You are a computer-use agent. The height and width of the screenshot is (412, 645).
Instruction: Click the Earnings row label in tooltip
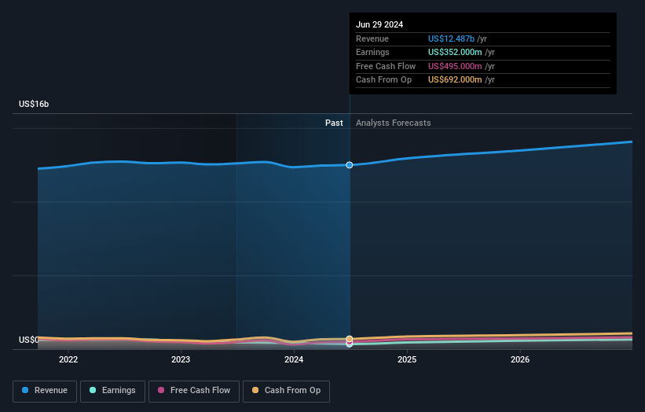372,52
